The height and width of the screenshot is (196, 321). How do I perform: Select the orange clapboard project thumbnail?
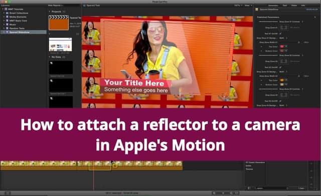pos(59,23)
